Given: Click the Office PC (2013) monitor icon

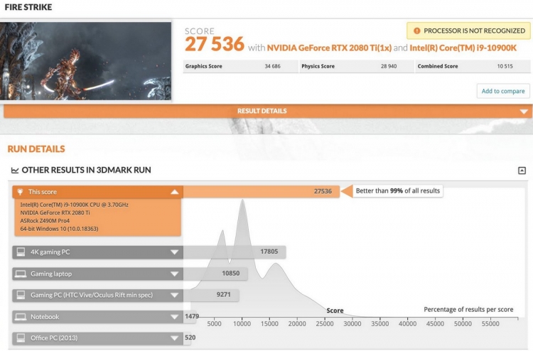Looking at the screenshot, I should pos(21,337).
